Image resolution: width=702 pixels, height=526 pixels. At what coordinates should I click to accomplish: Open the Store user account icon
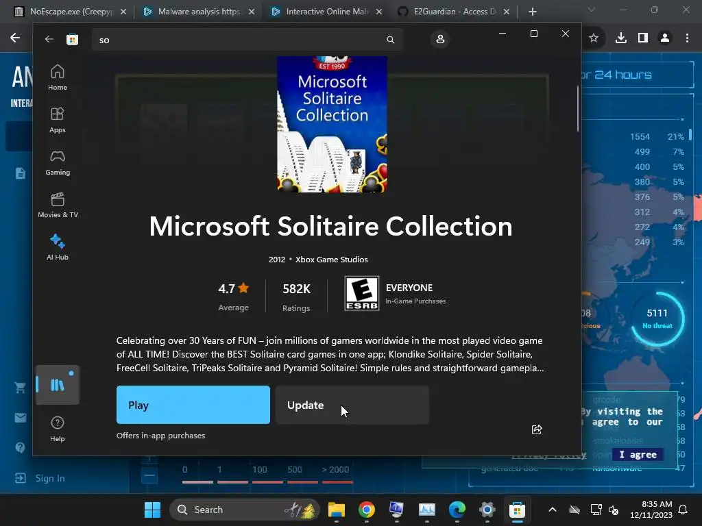440,39
